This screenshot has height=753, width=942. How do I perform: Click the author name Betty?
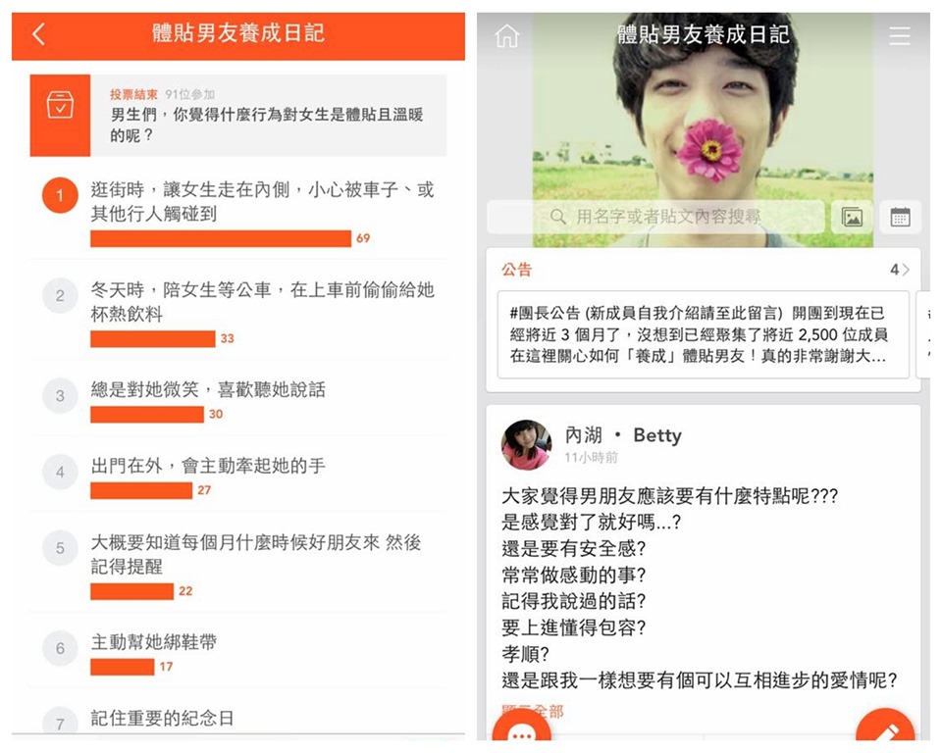pyautogui.click(x=657, y=434)
